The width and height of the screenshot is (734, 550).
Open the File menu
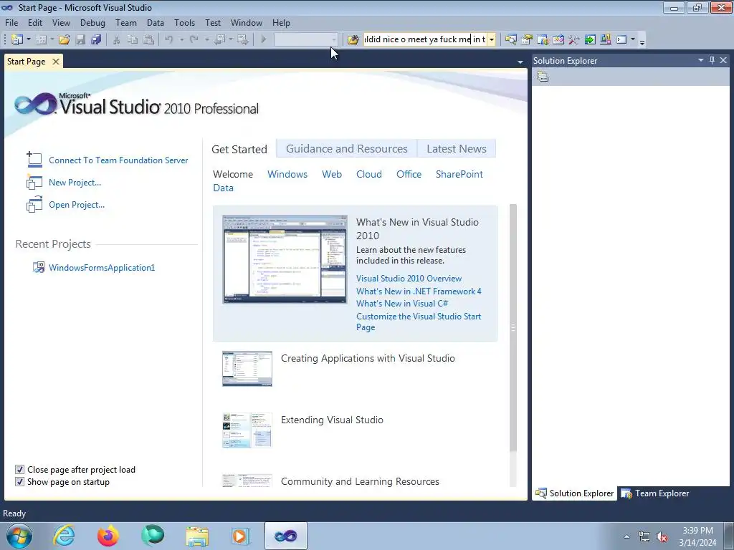point(11,22)
